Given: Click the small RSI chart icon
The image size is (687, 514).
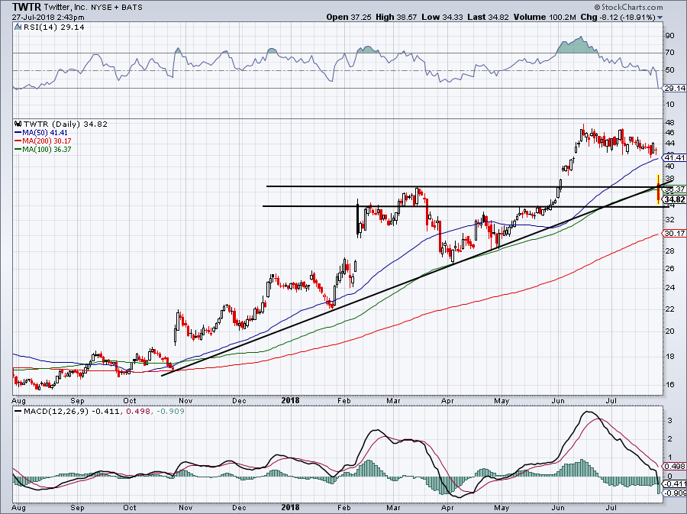Looking at the screenshot, I should 18,27.
